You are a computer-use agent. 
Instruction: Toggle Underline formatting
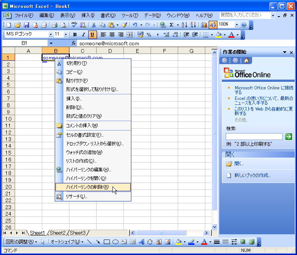point(92,35)
